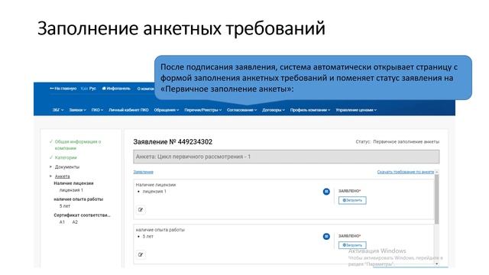Screen dimensions: 489x275
Task: Open the Обращения dropdown menu
Action: pyautogui.click(x=167, y=110)
